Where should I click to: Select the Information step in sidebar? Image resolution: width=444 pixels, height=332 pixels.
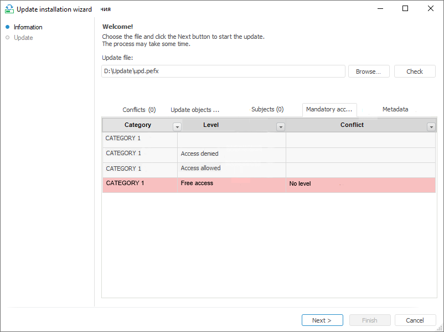tap(28, 27)
